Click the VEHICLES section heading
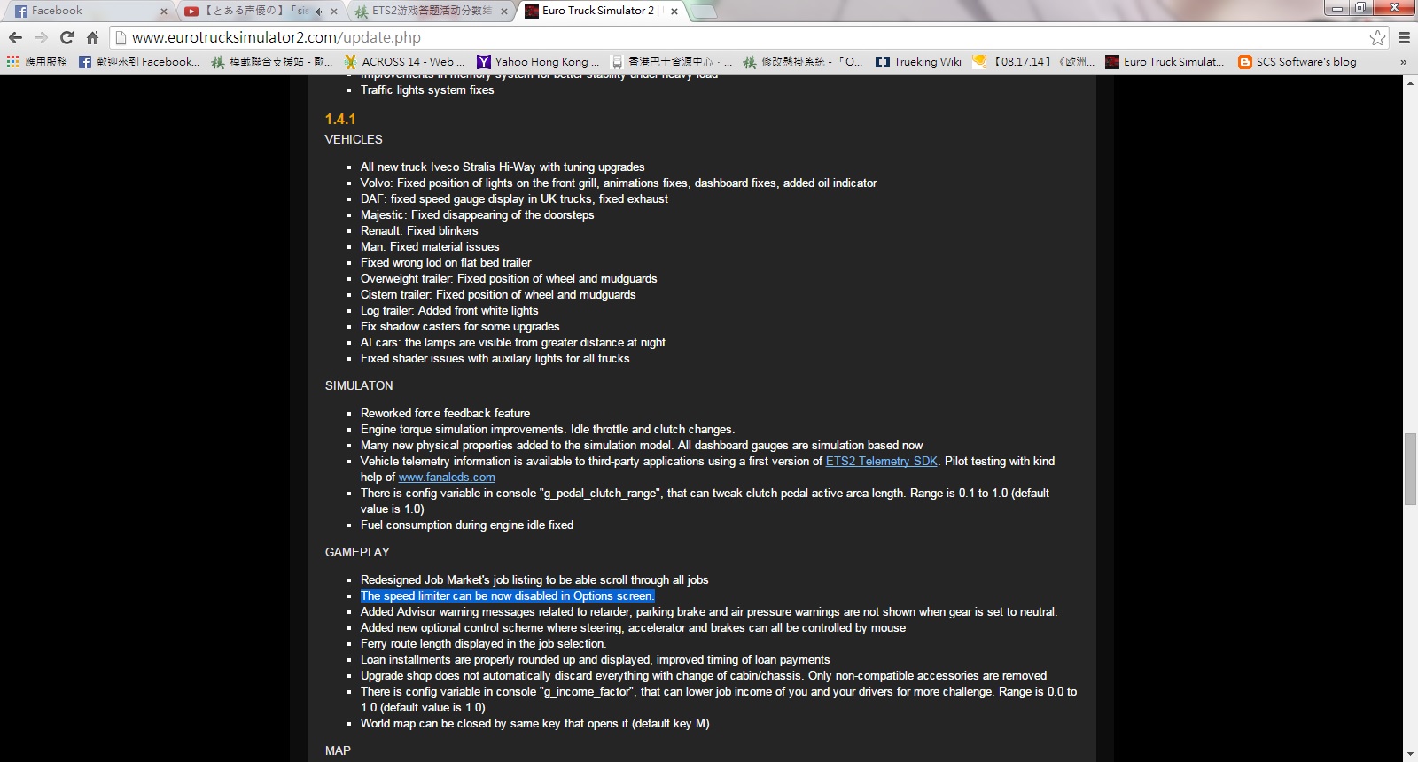This screenshot has width=1418, height=762. tap(354, 140)
